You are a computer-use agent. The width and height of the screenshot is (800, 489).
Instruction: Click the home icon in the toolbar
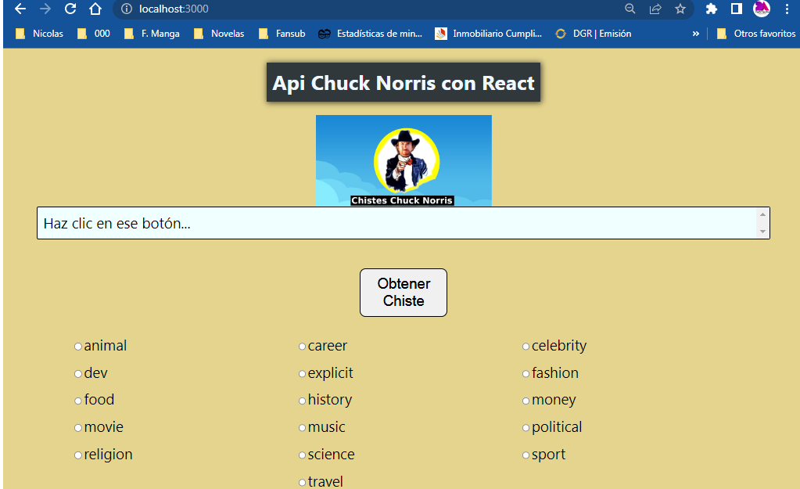tap(95, 9)
